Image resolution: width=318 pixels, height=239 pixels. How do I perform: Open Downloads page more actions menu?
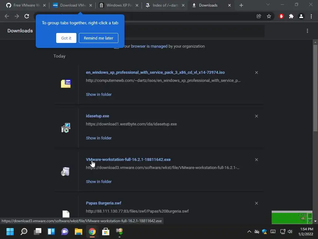click(x=307, y=31)
